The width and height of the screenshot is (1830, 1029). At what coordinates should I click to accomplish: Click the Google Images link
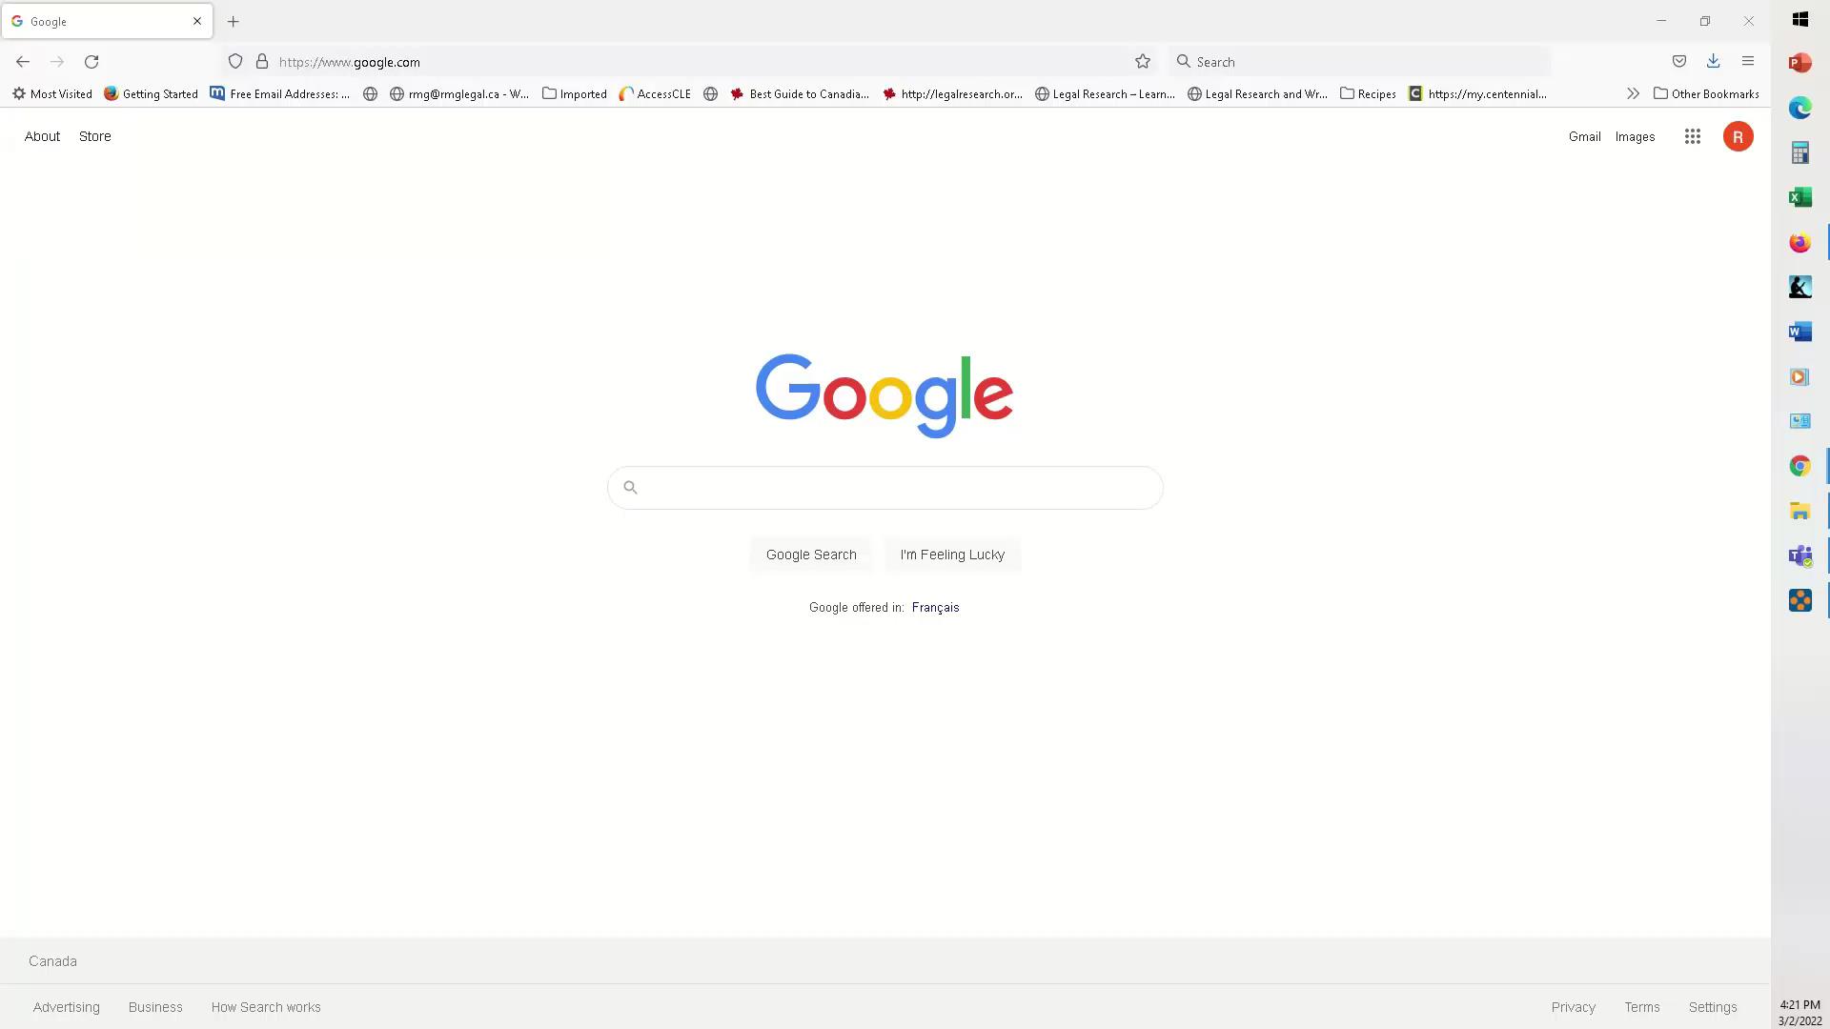pyautogui.click(x=1637, y=135)
